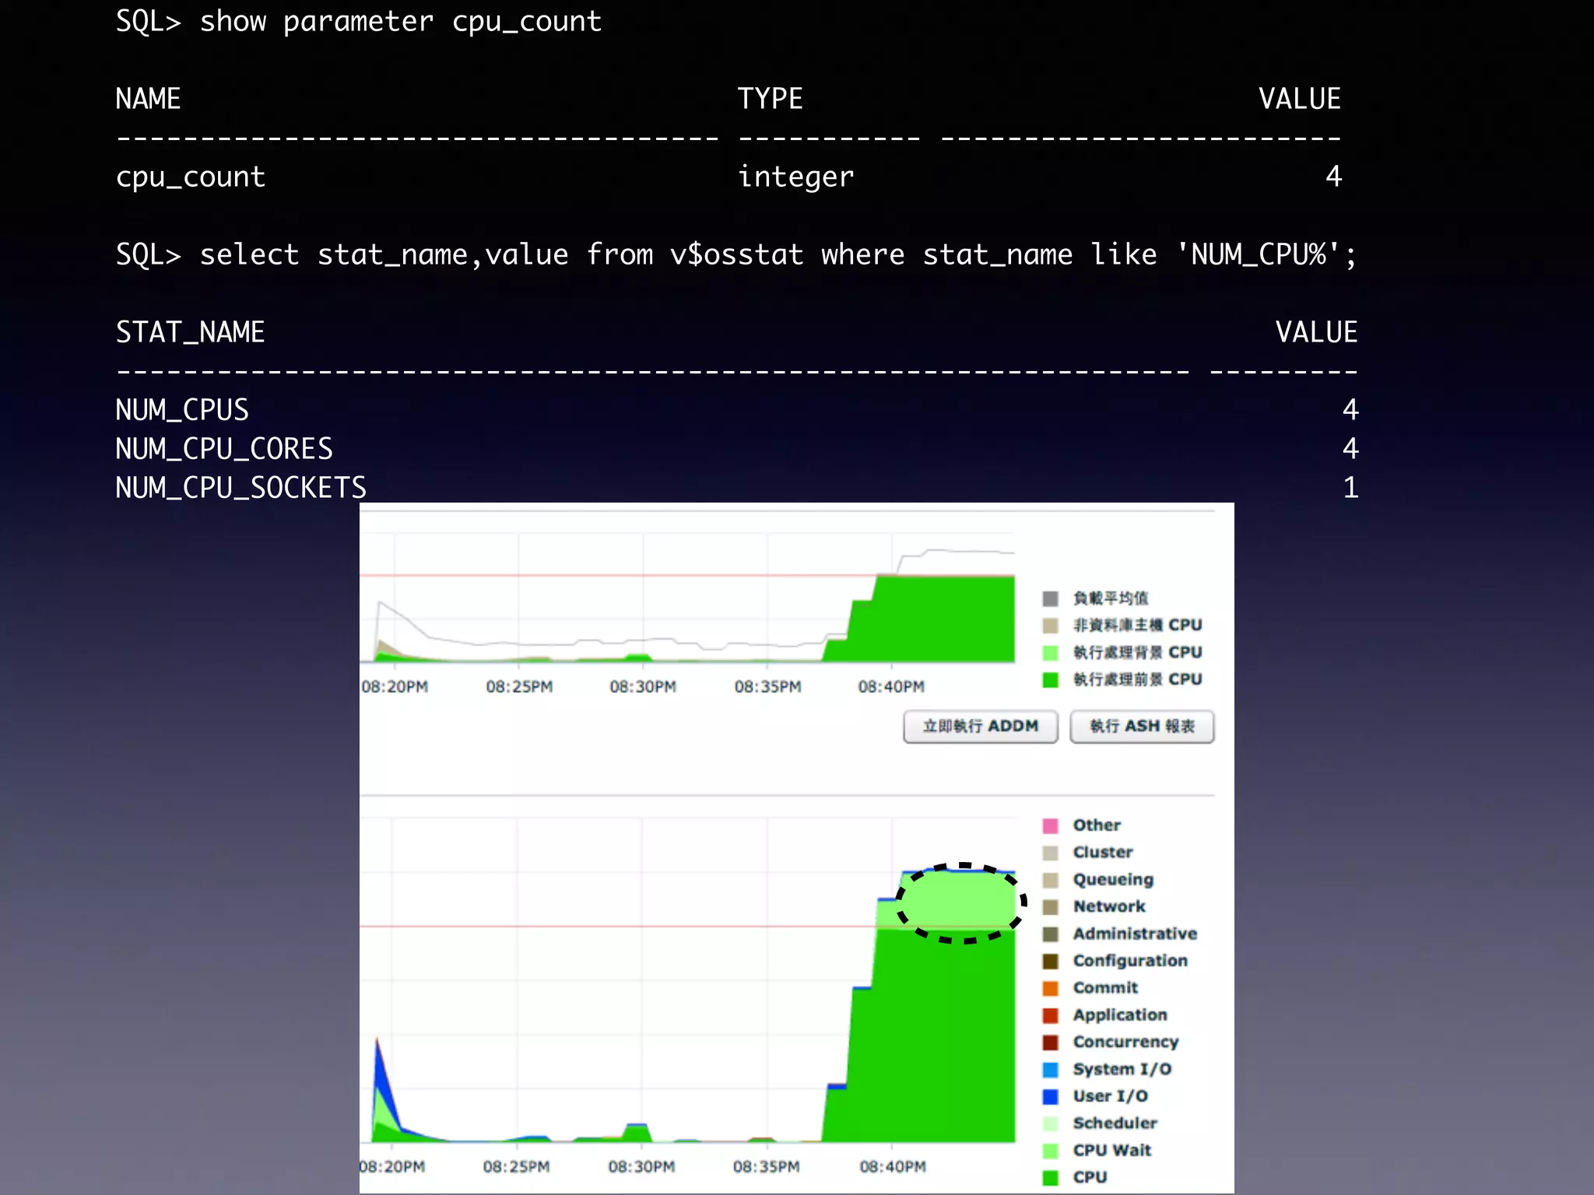This screenshot has height=1195, width=1594.
Task: Select the CPU Wait legend swatch
Action: [x=1050, y=1151]
